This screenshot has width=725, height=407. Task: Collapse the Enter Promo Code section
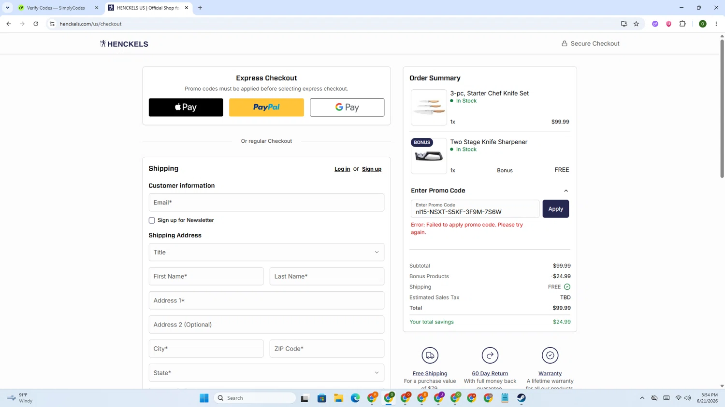point(566,190)
